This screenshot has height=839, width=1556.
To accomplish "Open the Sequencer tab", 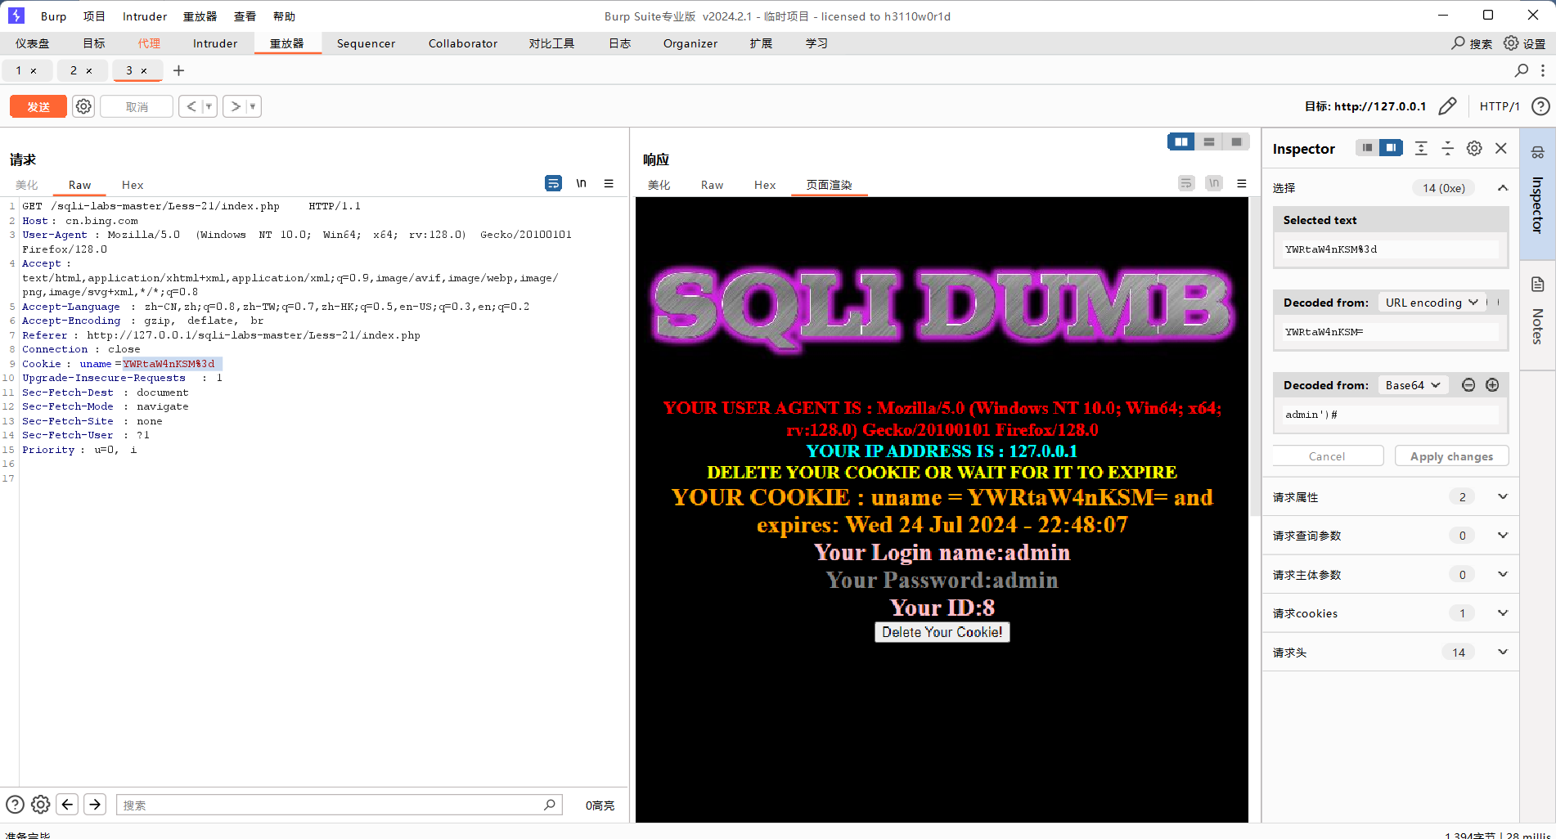I will point(366,43).
